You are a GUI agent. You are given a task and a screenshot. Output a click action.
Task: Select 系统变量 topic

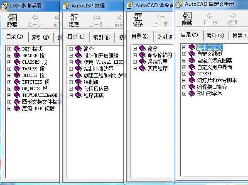(157, 62)
